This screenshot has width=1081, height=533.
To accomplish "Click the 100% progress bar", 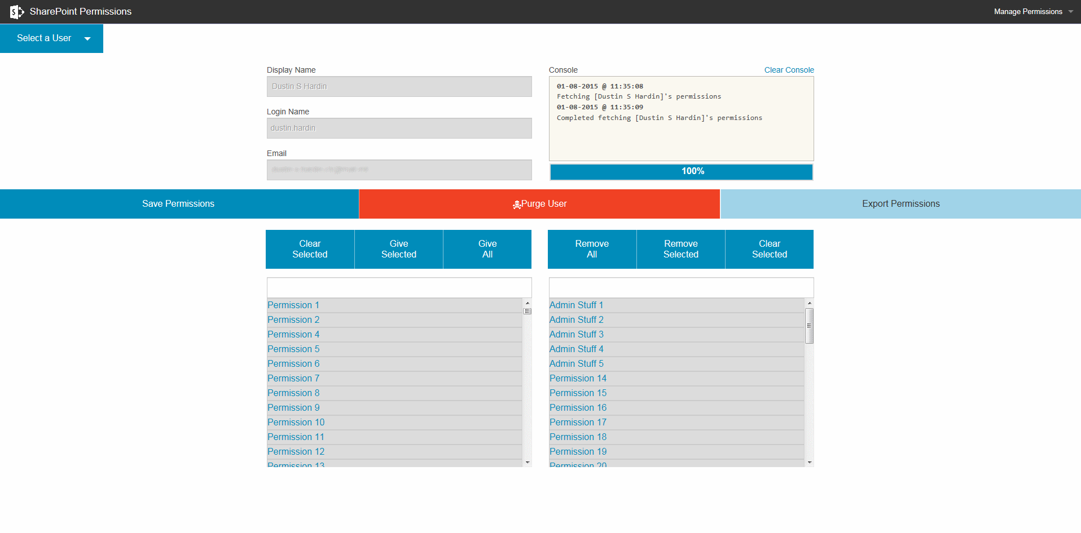I will pos(682,172).
